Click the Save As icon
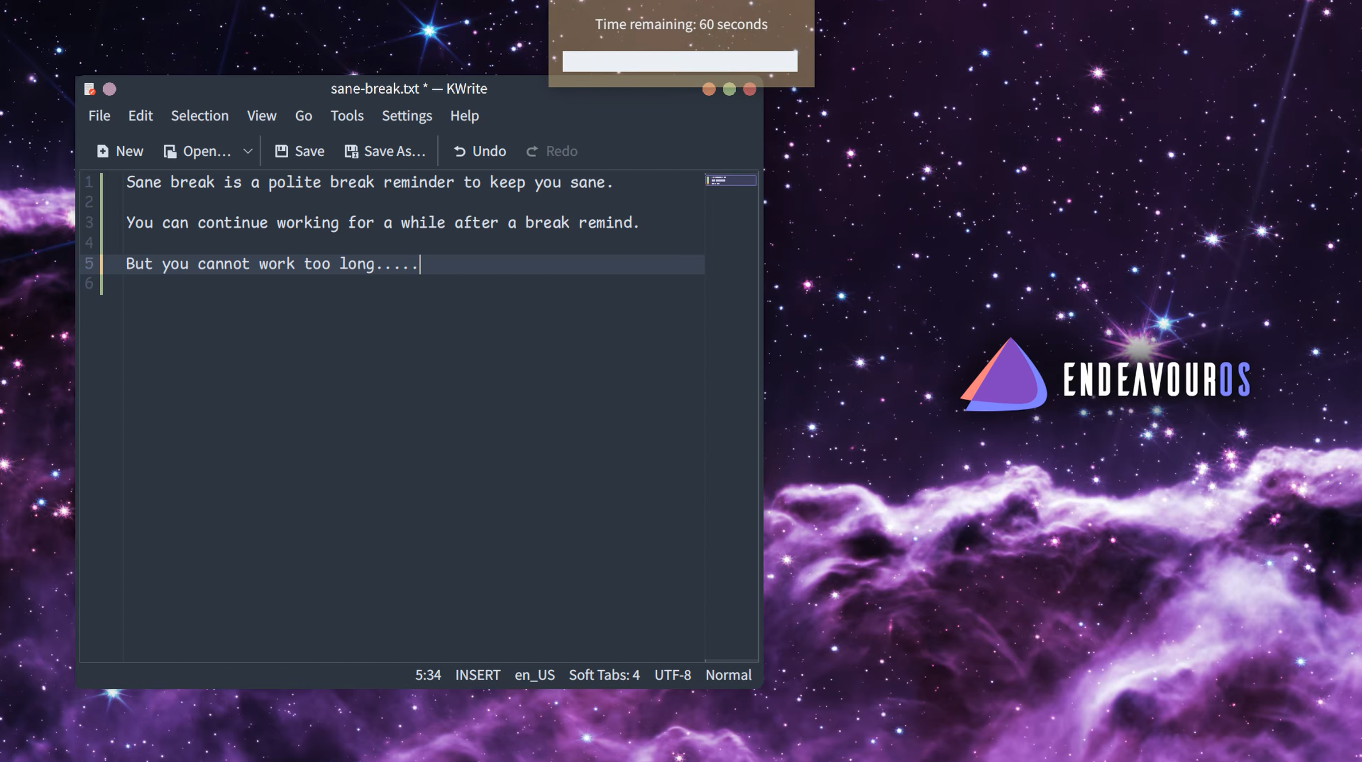The width and height of the screenshot is (1362, 762). coord(351,151)
